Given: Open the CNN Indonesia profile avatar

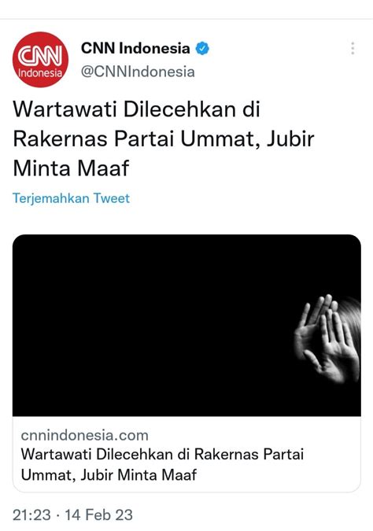Looking at the screenshot, I should pyautogui.click(x=40, y=60).
